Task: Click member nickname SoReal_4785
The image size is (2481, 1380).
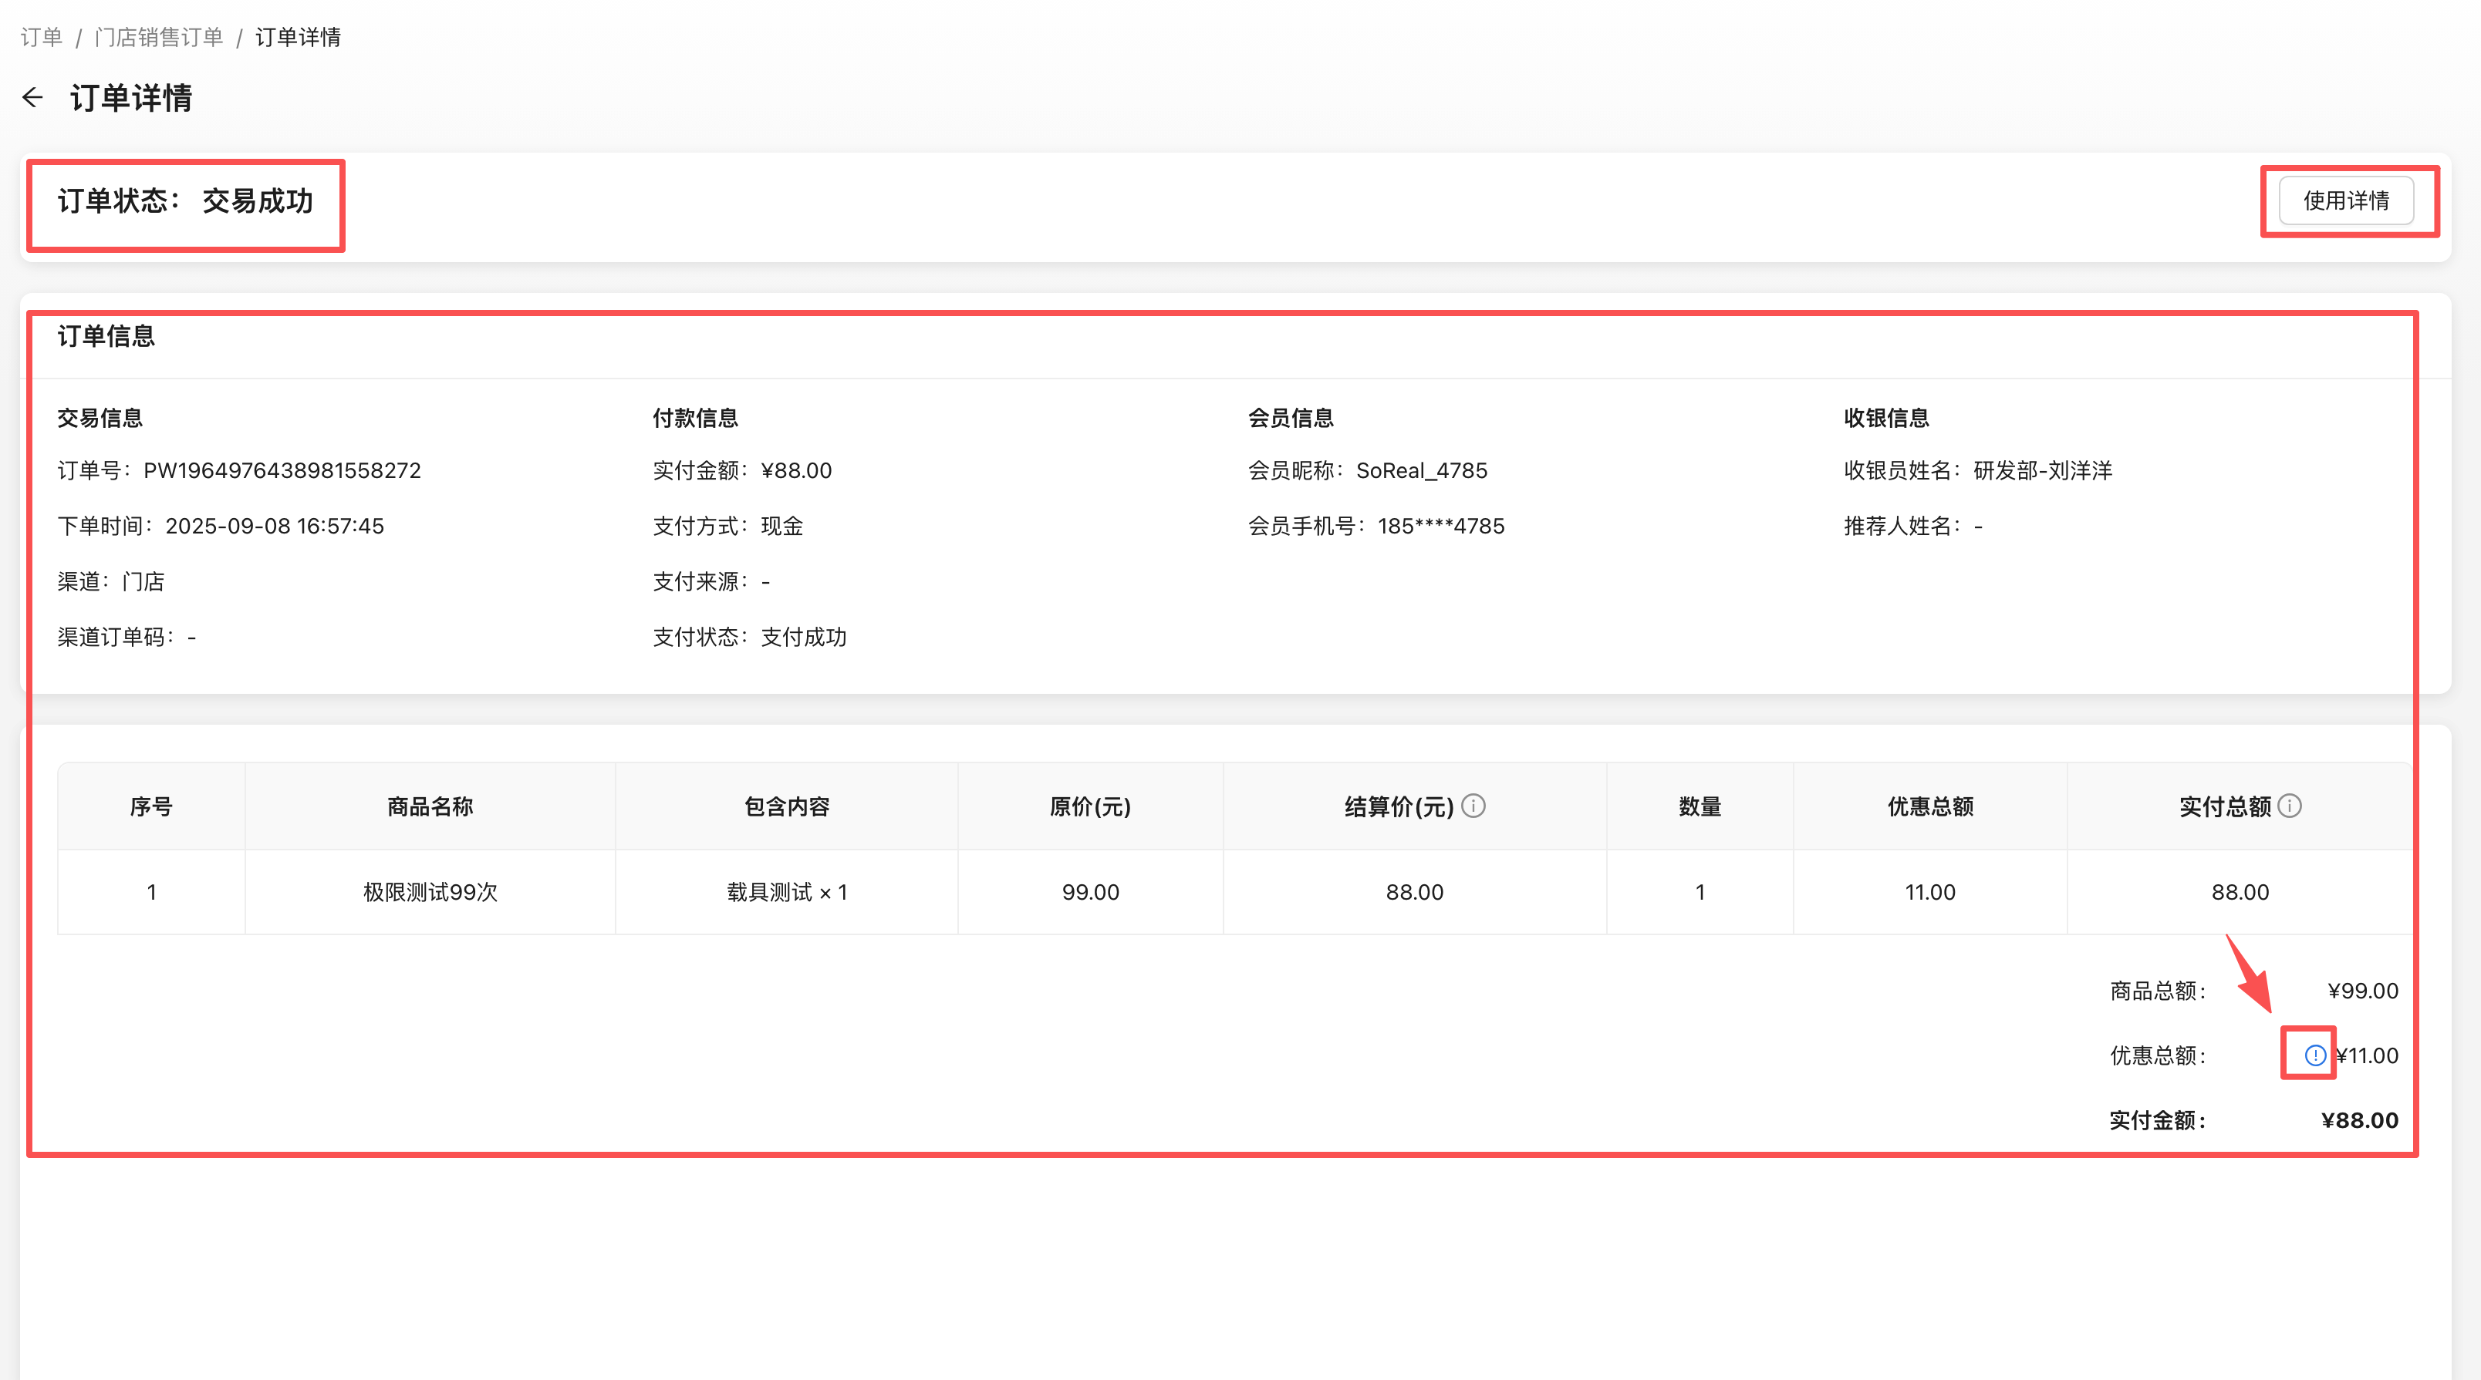Action: (1422, 470)
